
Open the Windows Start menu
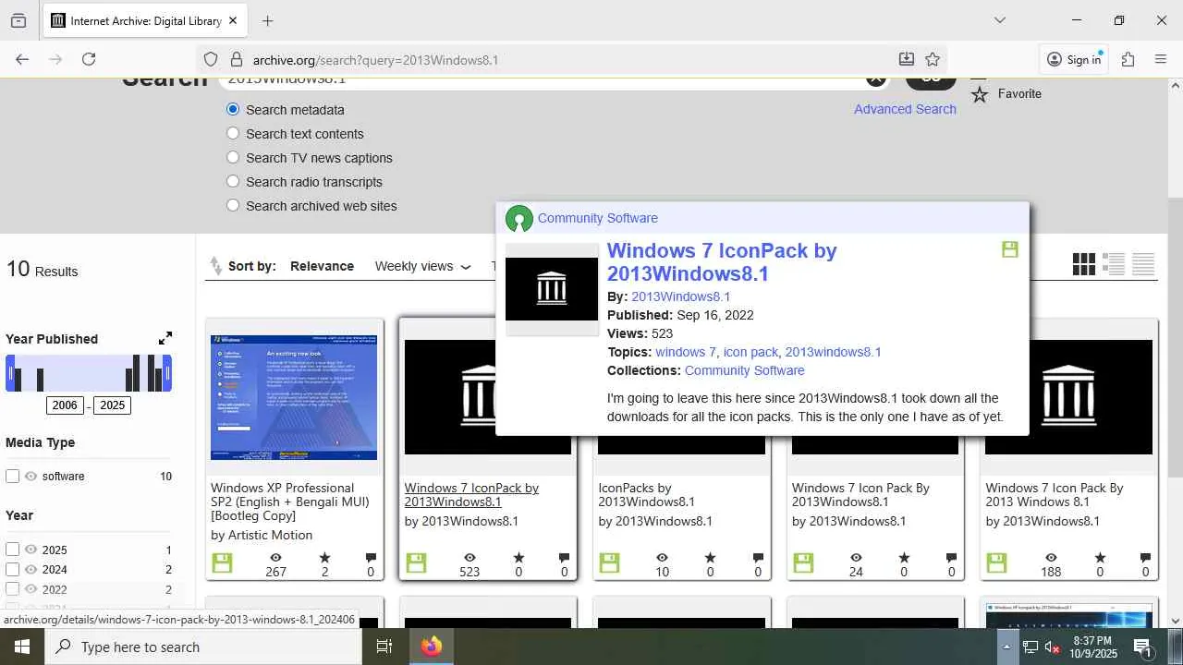(22, 647)
